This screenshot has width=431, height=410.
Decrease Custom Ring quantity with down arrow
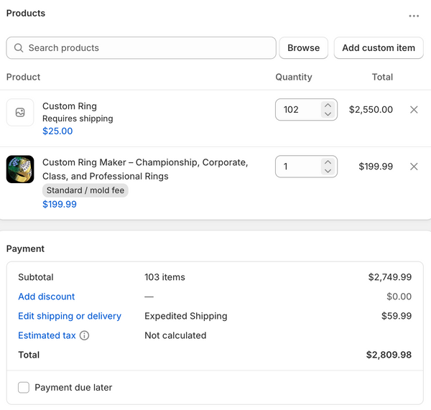pyautogui.click(x=328, y=113)
